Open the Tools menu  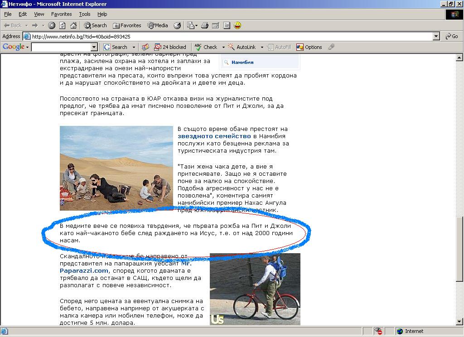click(x=85, y=14)
